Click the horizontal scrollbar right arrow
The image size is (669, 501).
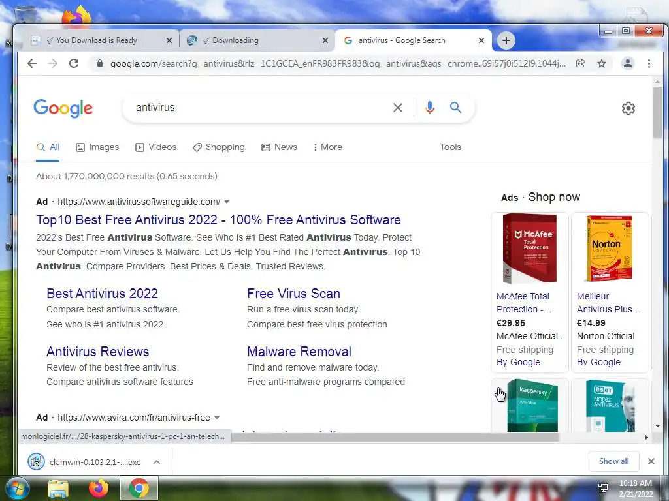tap(646, 438)
